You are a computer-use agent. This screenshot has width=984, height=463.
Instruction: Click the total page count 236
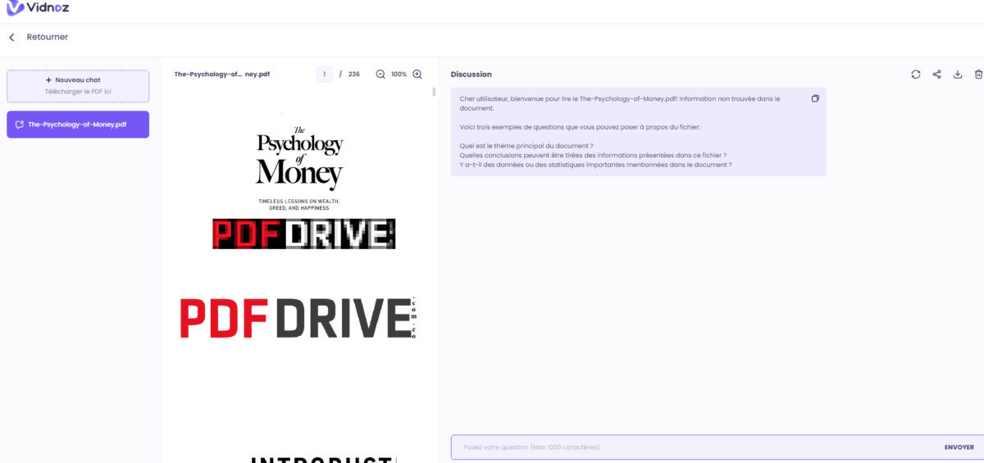[354, 74]
